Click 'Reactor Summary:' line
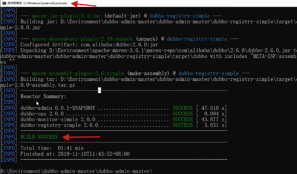297x174 pixels. [x=43, y=97]
